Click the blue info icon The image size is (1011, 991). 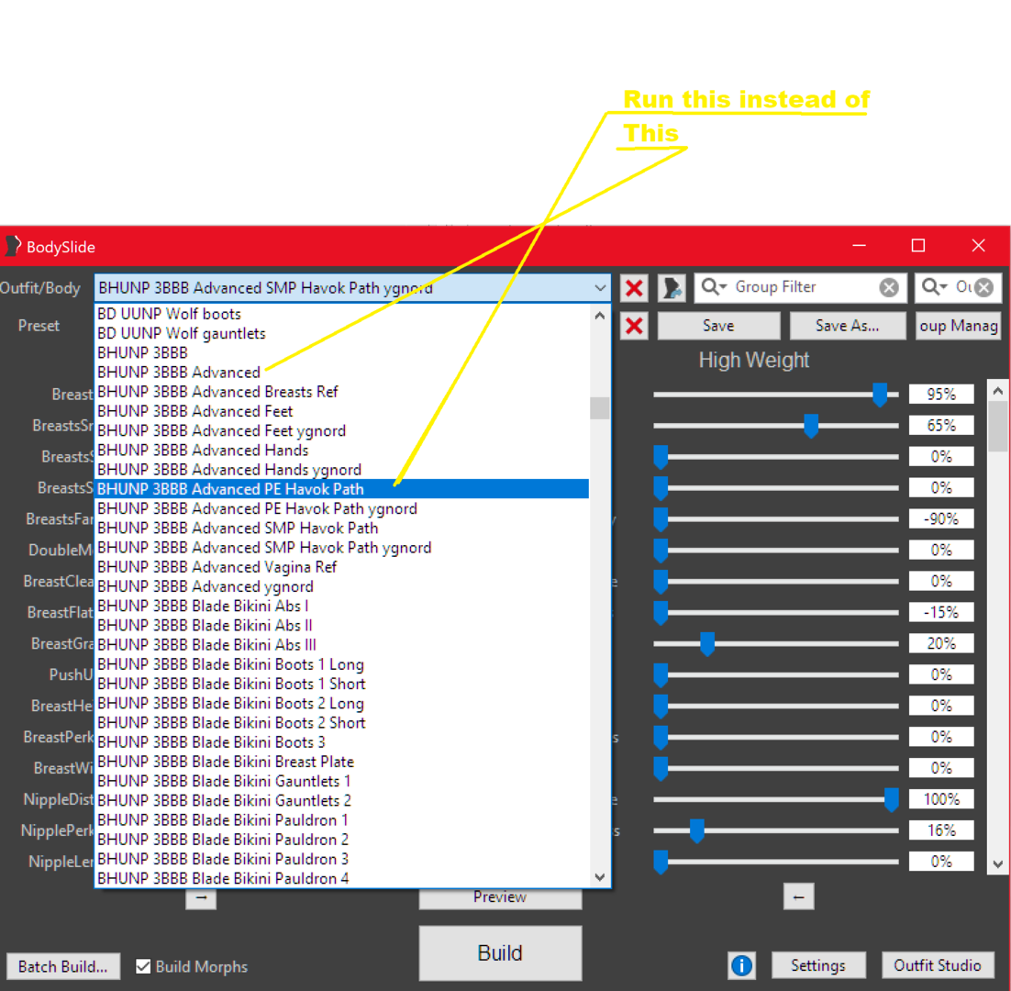coord(741,965)
